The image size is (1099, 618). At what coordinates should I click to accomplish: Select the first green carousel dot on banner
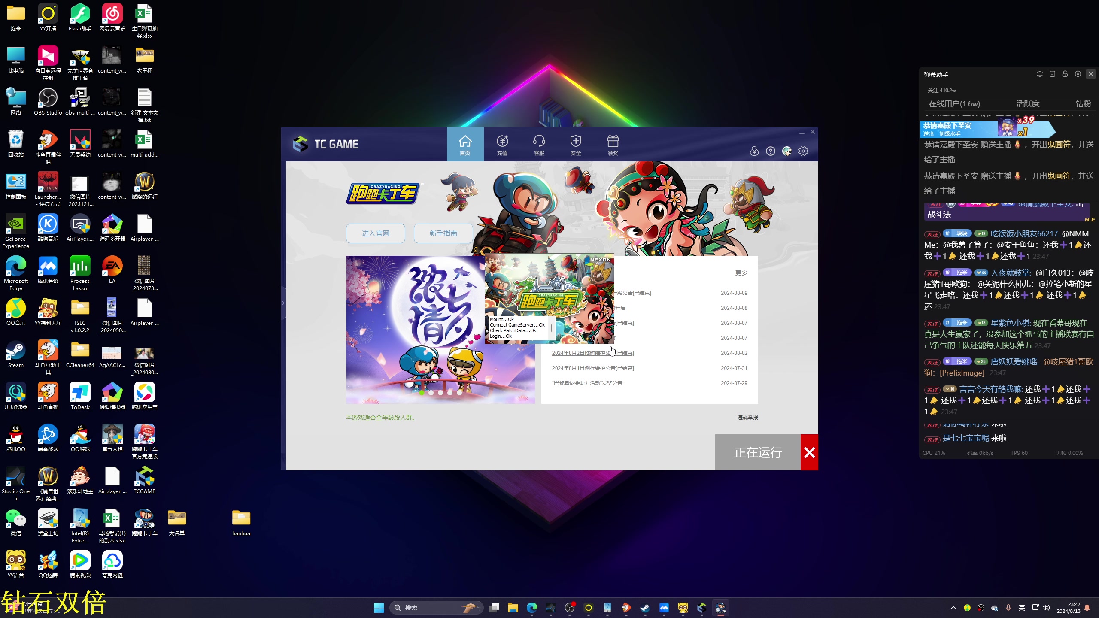click(x=422, y=392)
